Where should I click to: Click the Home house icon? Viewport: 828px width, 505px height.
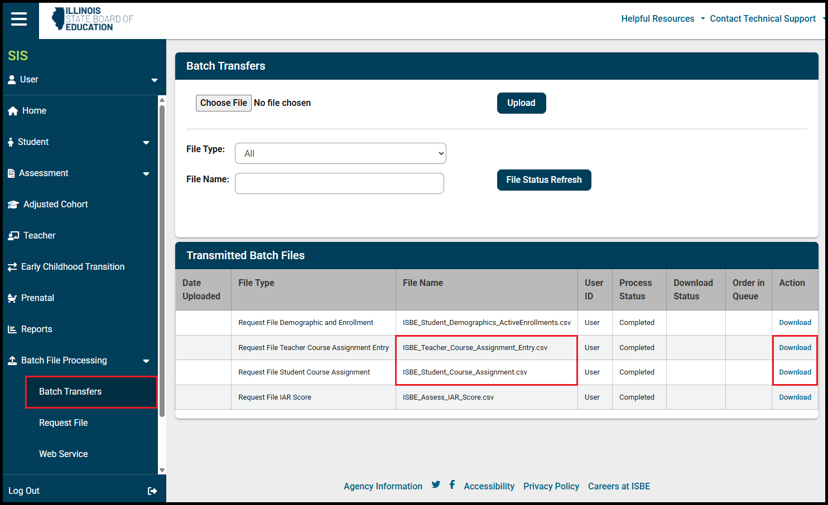pos(13,111)
